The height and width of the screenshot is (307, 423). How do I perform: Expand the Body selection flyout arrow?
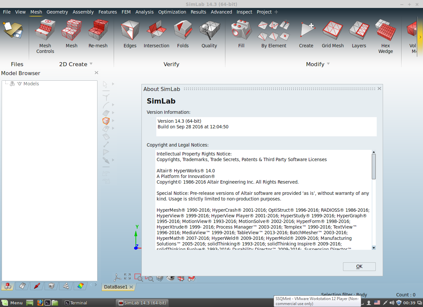[x=113, y=121]
